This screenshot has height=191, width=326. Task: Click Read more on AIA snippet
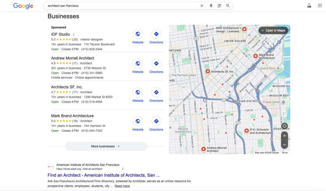[122, 186]
